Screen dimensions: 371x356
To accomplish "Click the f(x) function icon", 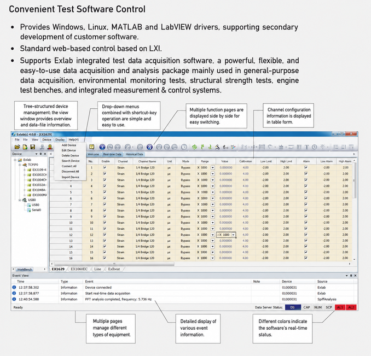I will (x=225, y=147).
